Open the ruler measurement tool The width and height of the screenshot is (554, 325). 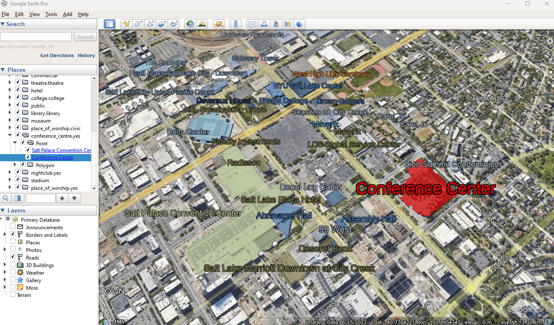(x=236, y=24)
